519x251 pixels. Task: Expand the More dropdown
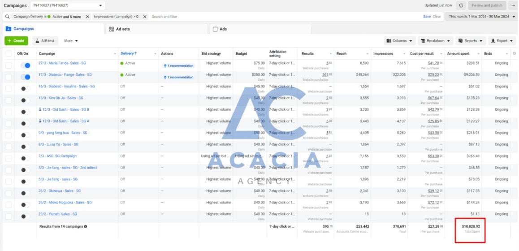click(71, 41)
